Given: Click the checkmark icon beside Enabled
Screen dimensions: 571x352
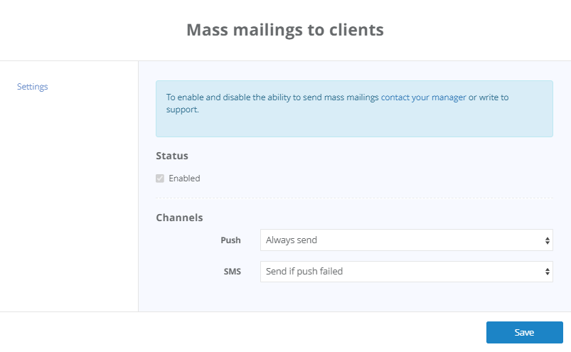Looking at the screenshot, I should click(x=160, y=178).
